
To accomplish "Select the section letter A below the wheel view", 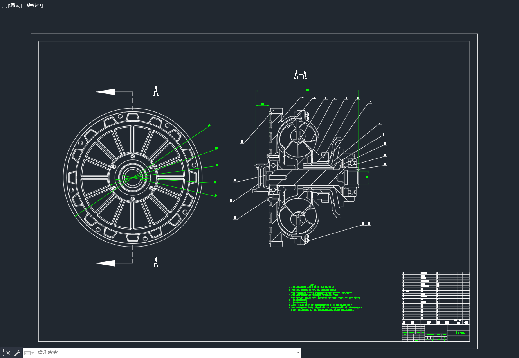I will 156,262.
